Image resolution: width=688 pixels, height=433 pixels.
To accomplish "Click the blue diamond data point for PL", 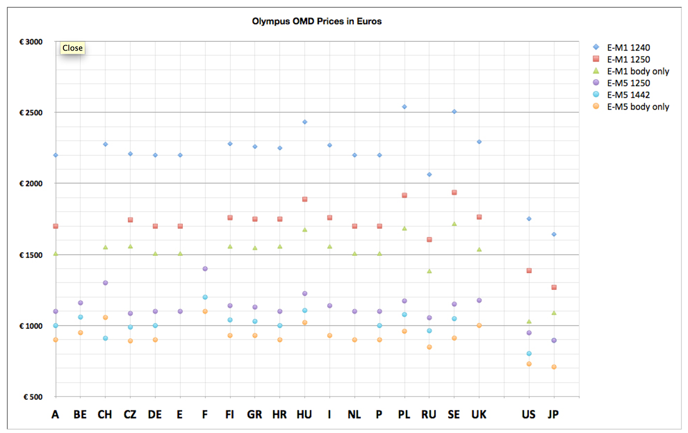I will pyautogui.click(x=404, y=107).
